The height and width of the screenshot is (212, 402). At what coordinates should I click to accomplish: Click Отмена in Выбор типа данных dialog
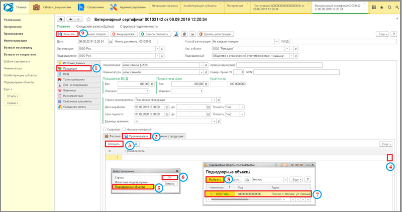pos(169,184)
